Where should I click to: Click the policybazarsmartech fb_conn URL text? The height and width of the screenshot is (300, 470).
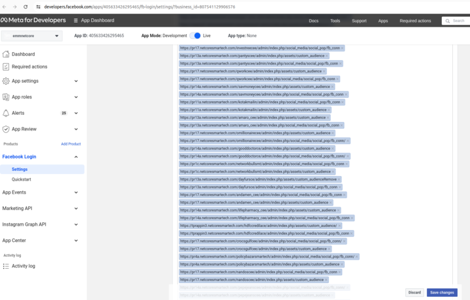point(267,256)
